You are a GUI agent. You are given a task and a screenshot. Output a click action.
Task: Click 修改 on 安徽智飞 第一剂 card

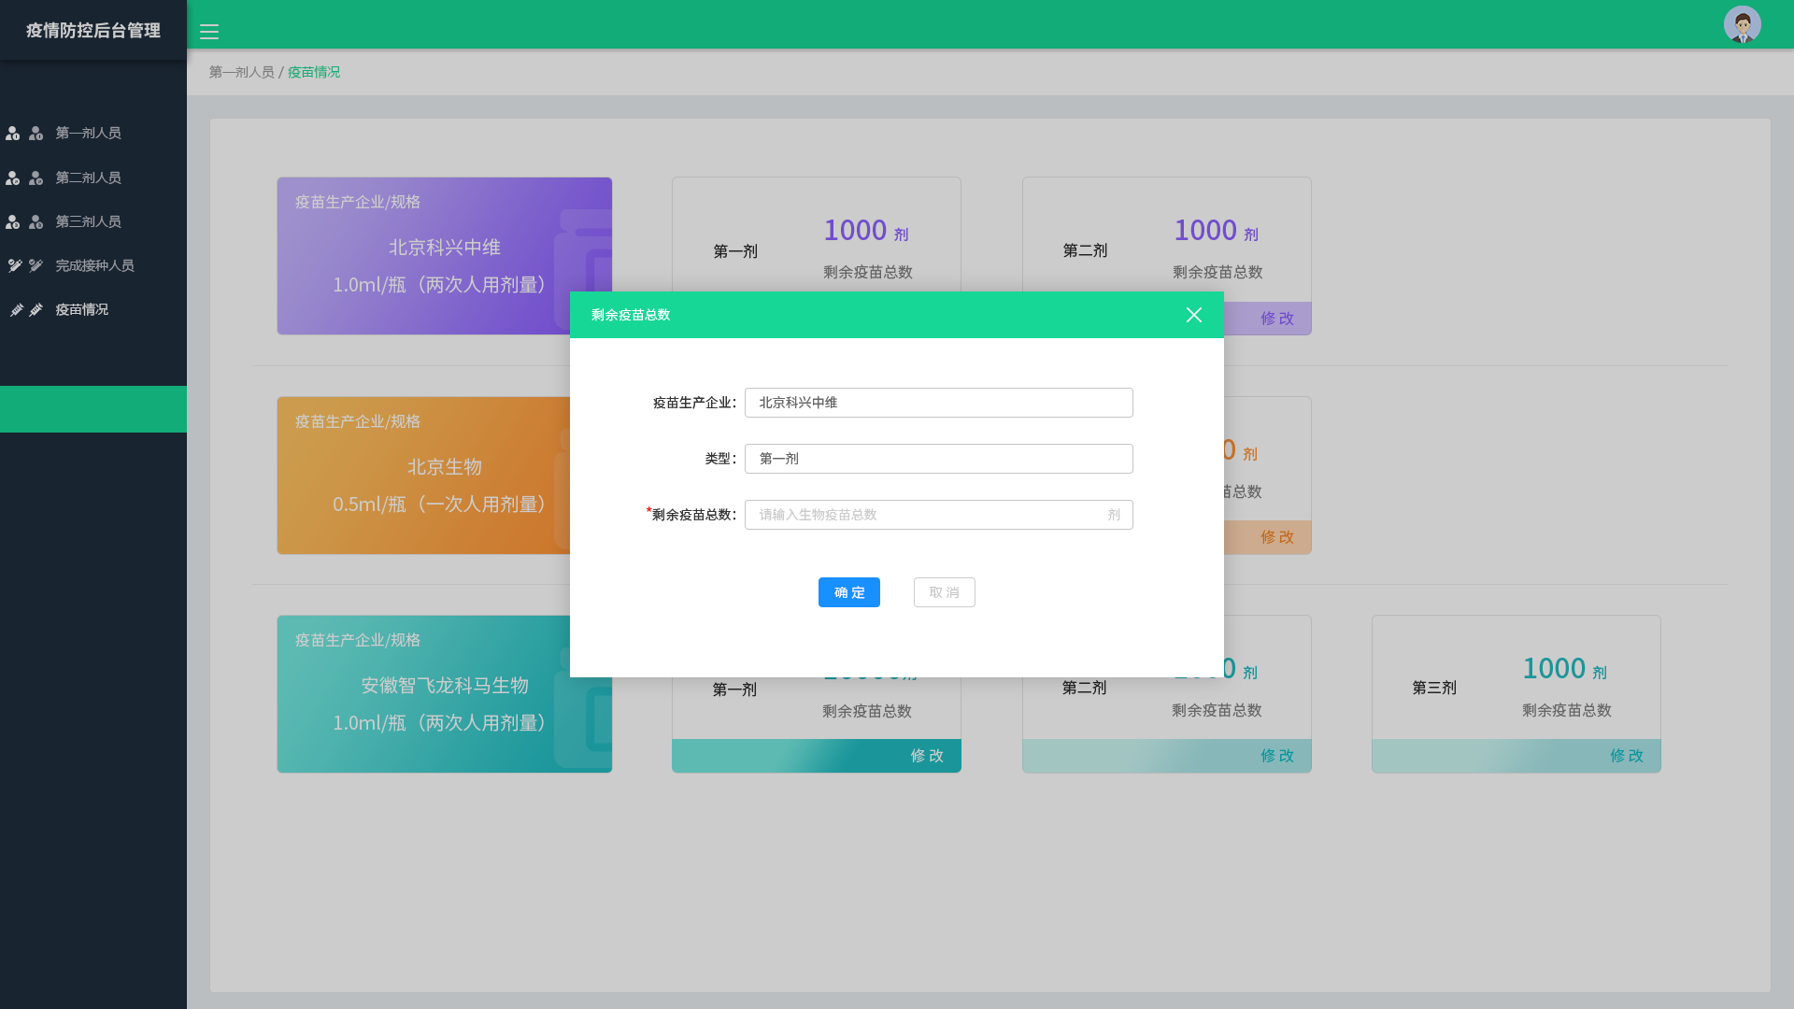click(x=927, y=756)
